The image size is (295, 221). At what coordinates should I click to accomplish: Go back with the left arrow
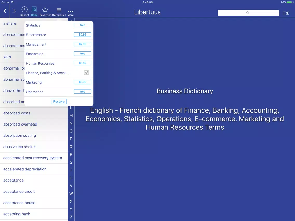tap(5, 11)
